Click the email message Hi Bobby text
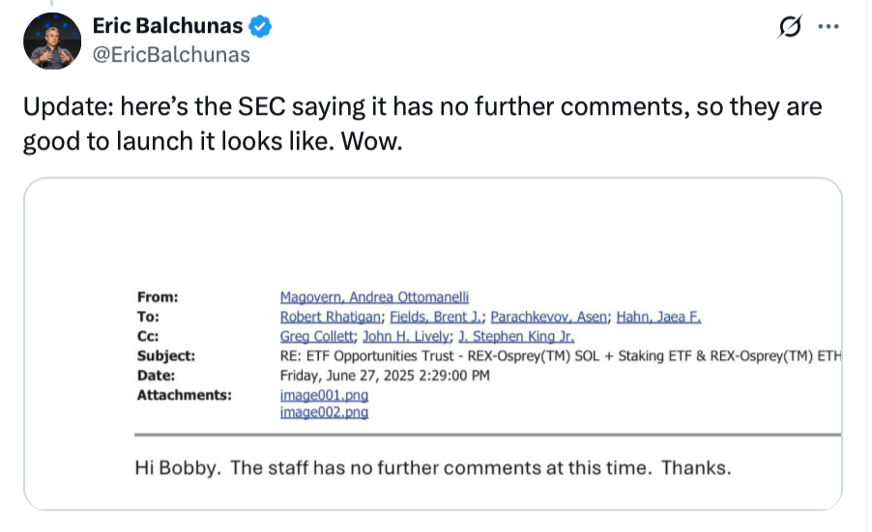 [x=432, y=469]
